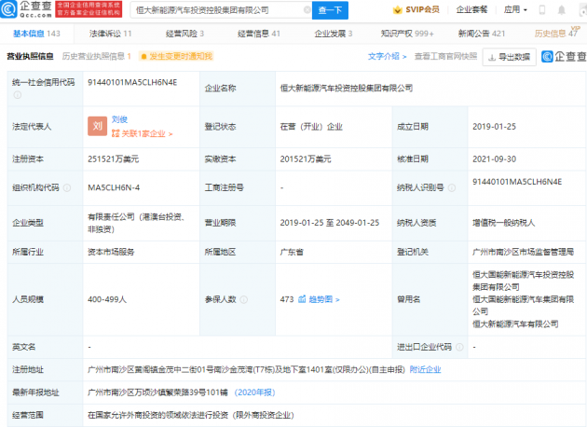Open 附近企业 link next to registered address
This screenshot has height=427, width=587.
pyautogui.click(x=426, y=369)
